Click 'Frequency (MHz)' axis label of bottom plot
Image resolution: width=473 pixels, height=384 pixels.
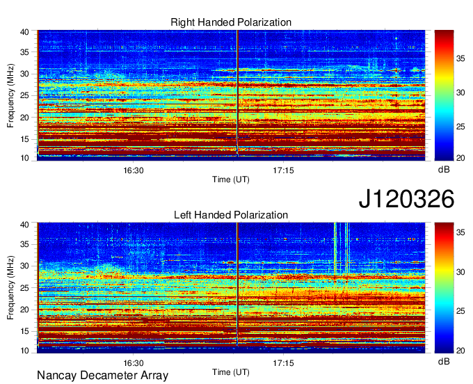point(10,288)
